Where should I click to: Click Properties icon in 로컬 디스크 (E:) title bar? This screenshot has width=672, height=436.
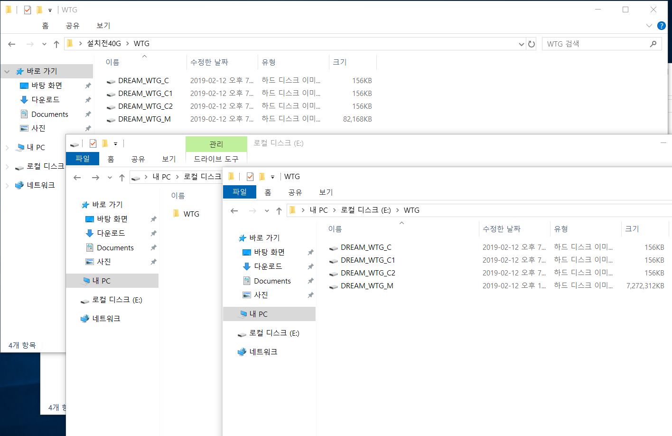(x=93, y=143)
